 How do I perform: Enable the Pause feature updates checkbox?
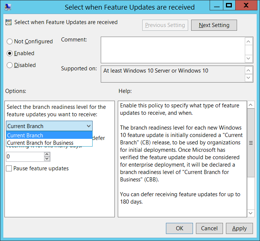tap(9, 168)
